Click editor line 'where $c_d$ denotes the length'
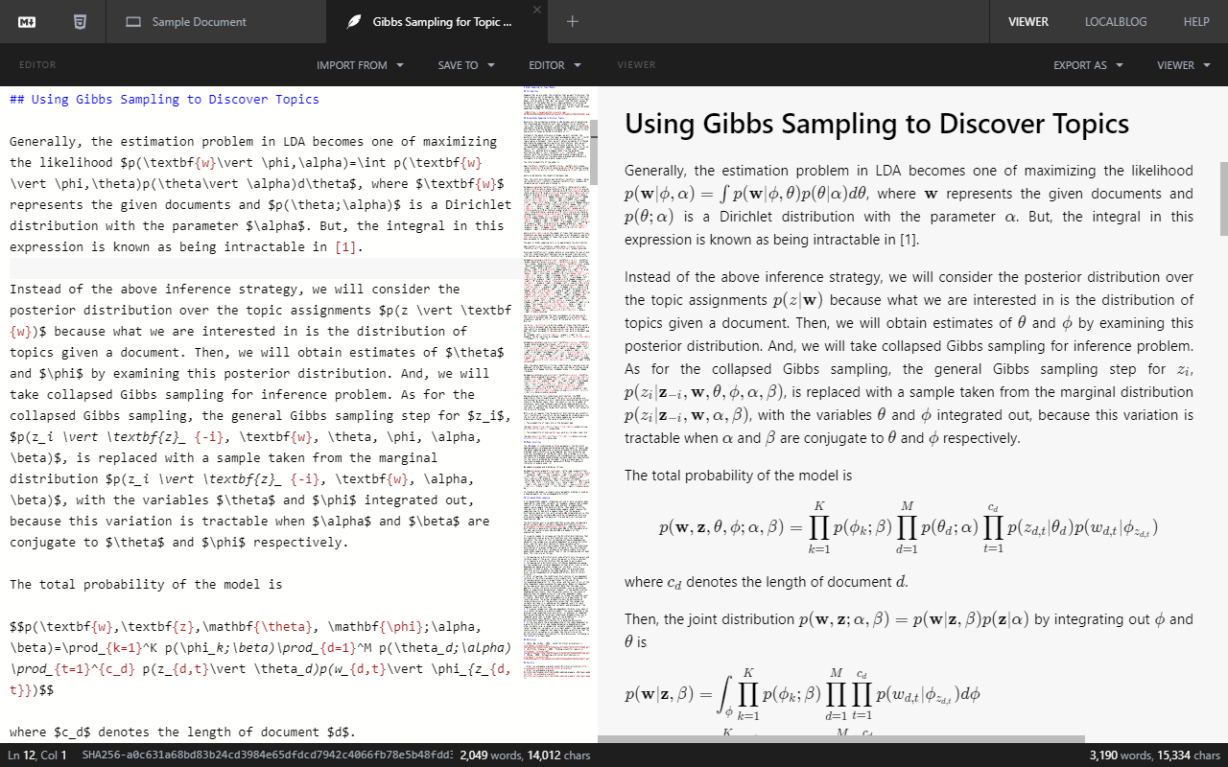1228x767 pixels. 182,732
